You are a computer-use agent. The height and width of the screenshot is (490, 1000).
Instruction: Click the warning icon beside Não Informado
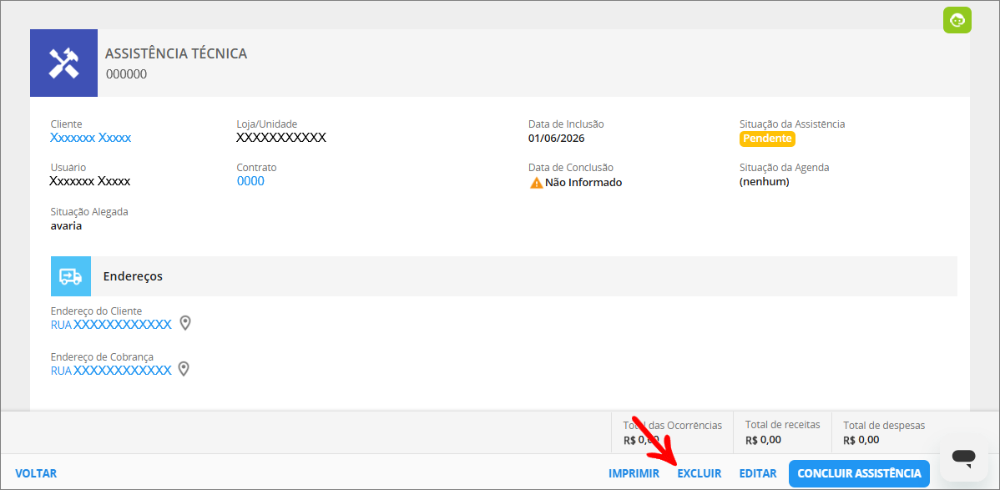(537, 183)
